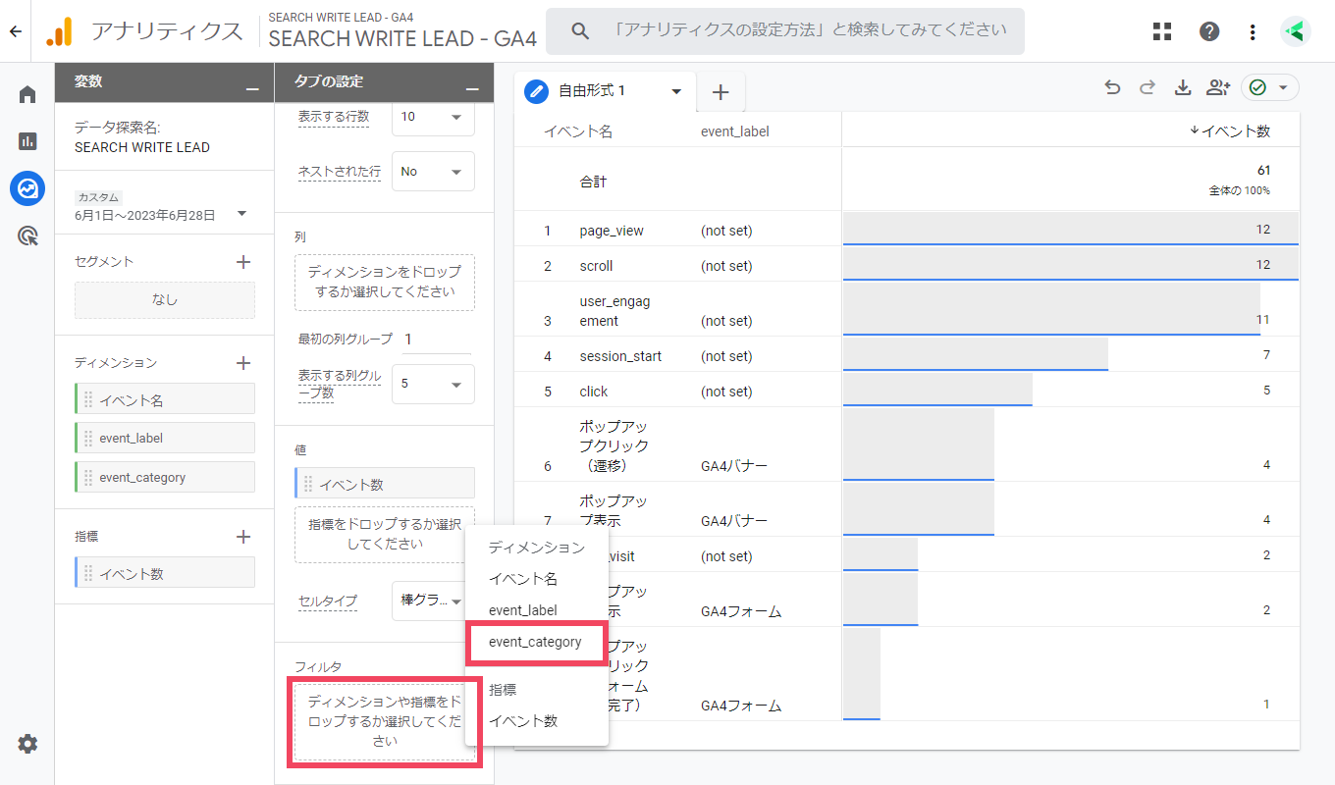Click the 最初の列グループ input field
The image size is (1335, 785).
coord(436,340)
